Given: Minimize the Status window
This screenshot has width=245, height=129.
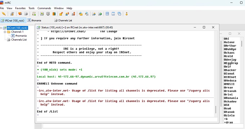Looking at the screenshot, I should click(x=195, y=27).
